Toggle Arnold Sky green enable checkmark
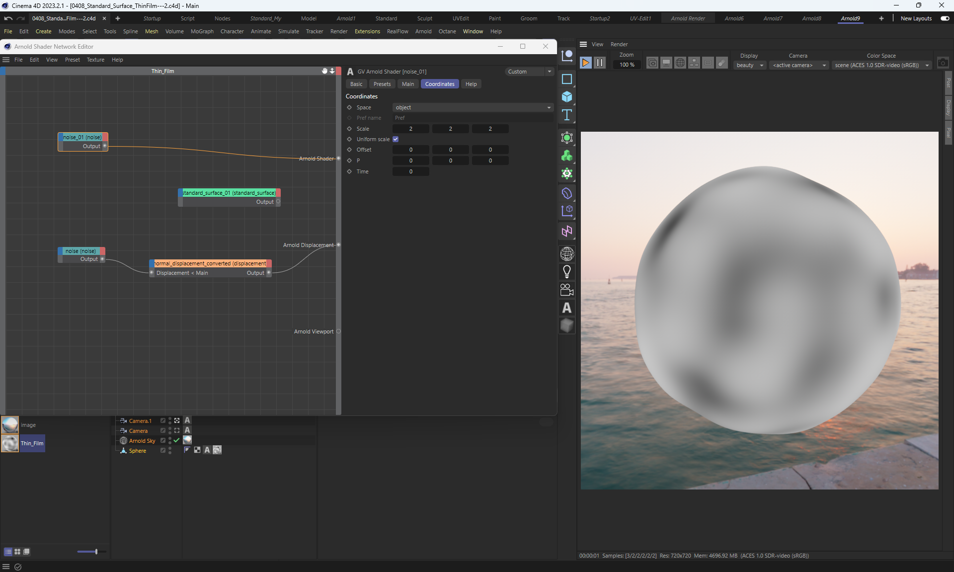This screenshot has width=954, height=572. tap(176, 440)
